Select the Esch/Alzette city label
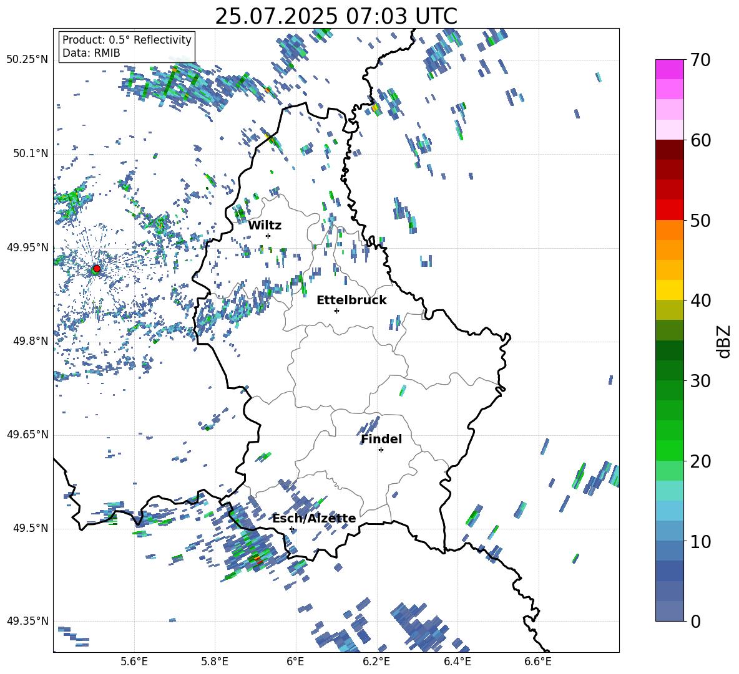This screenshot has width=739, height=674. tap(314, 518)
